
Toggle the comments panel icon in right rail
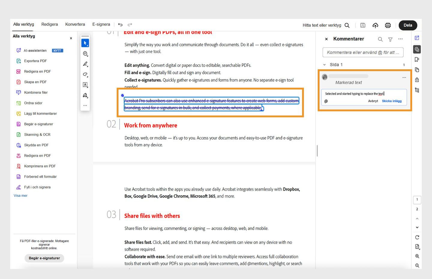tap(417, 49)
